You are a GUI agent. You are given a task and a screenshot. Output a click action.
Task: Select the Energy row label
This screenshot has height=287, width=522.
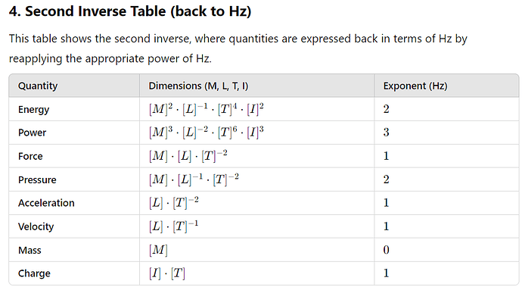pyautogui.click(x=33, y=109)
